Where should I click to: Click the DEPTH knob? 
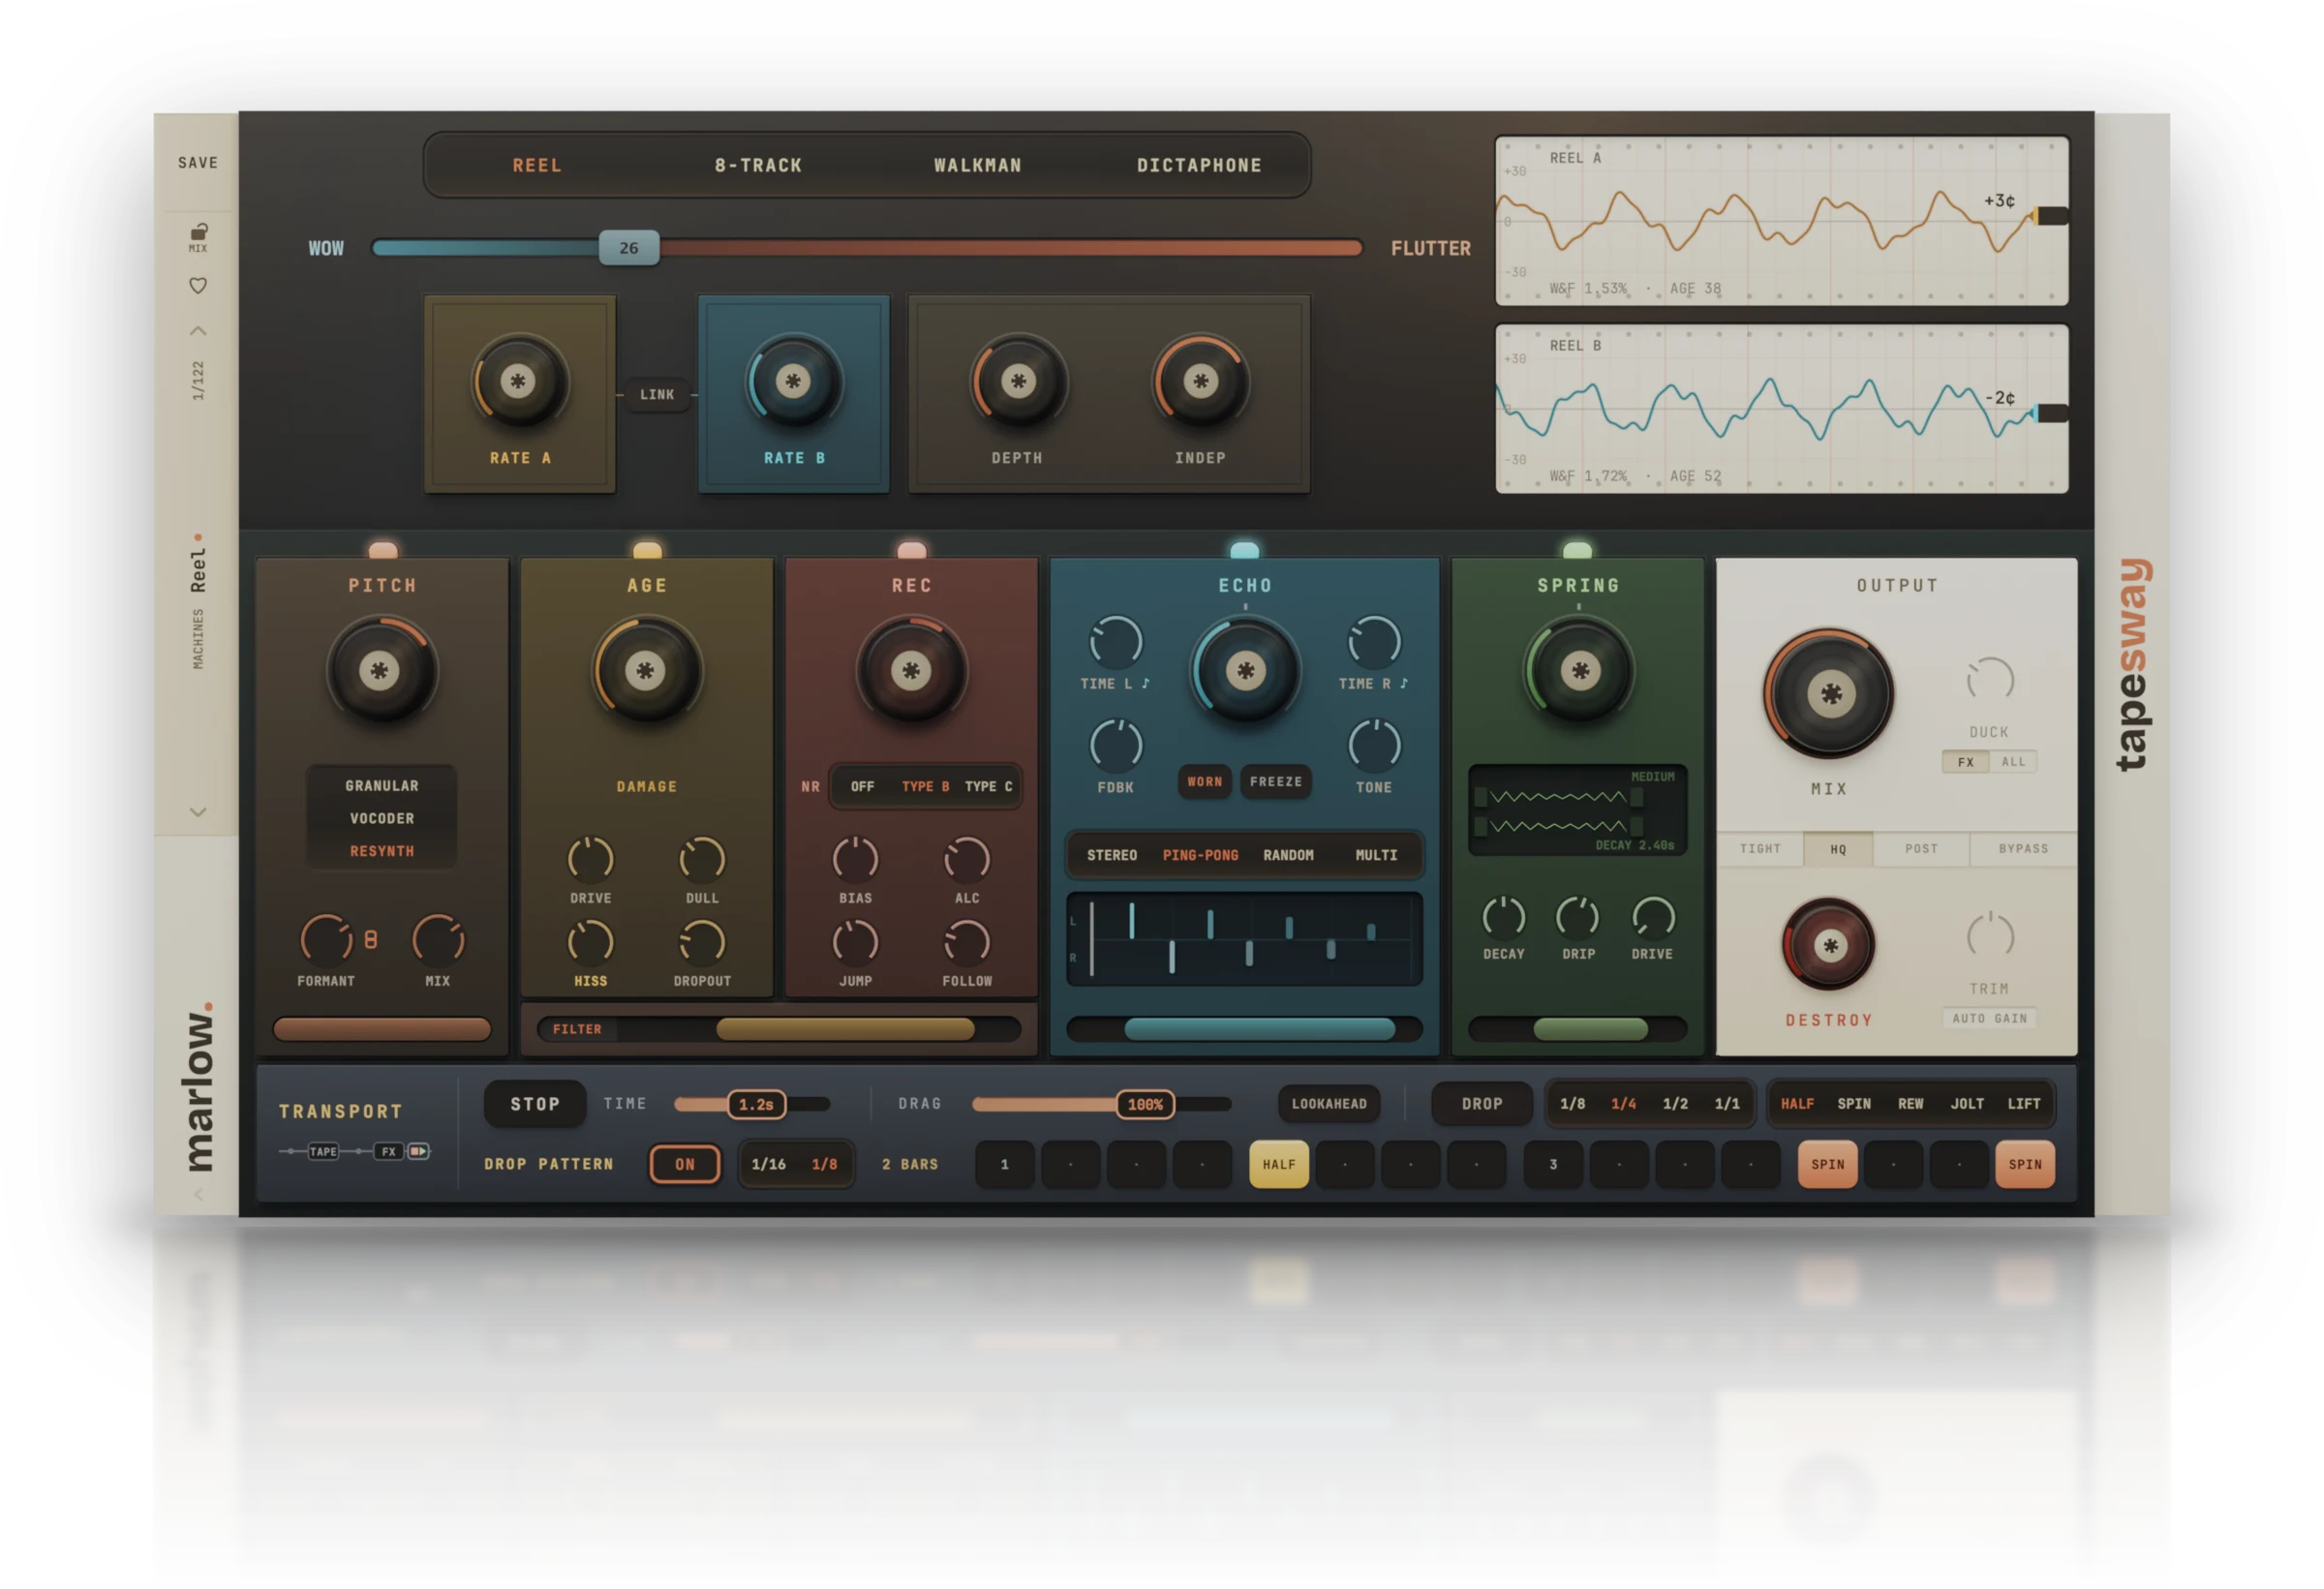pos(1018,382)
